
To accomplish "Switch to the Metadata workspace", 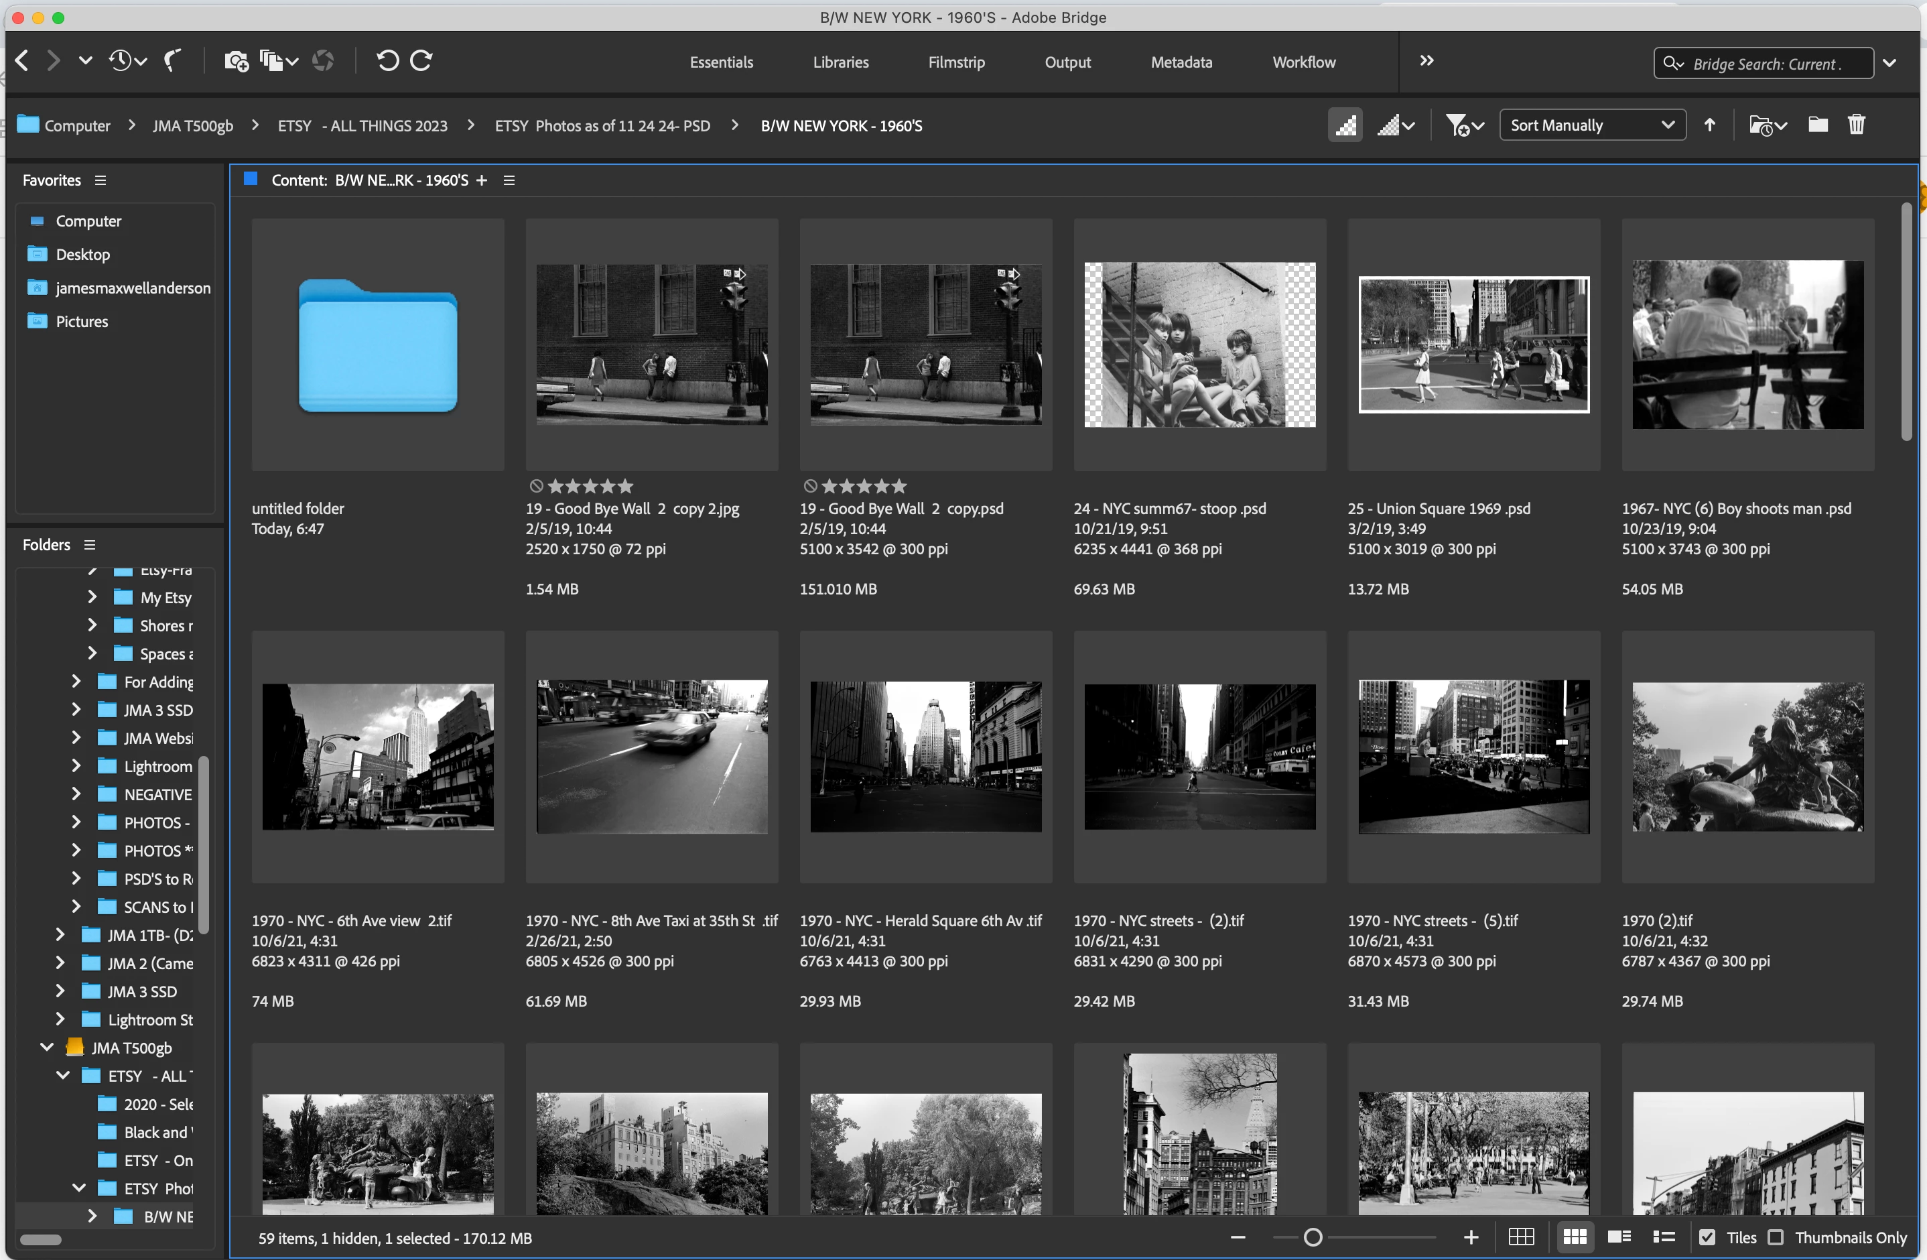I will (1181, 62).
